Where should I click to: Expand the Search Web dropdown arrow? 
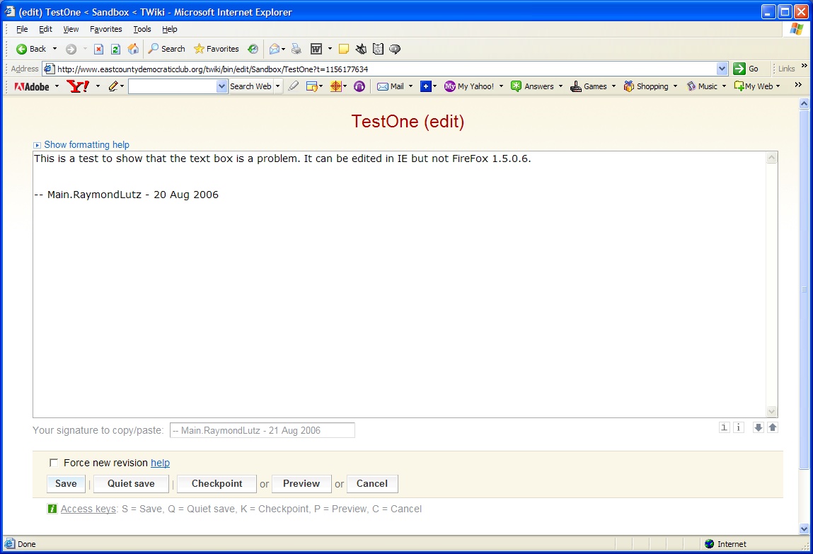click(278, 86)
